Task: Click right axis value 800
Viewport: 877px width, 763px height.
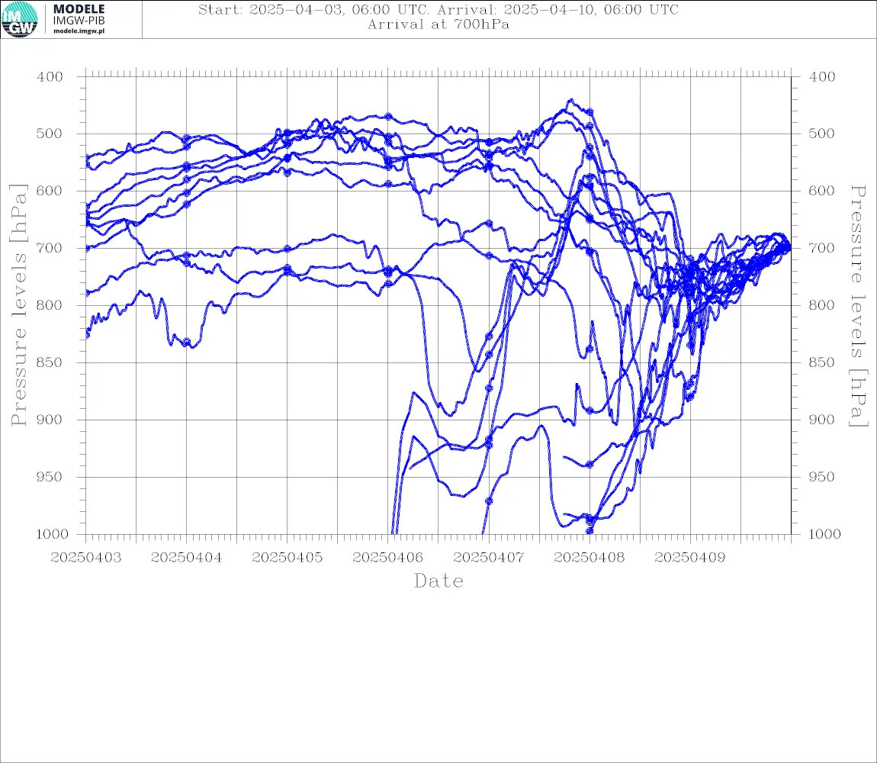Action: pyautogui.click(x=822, y=306)
